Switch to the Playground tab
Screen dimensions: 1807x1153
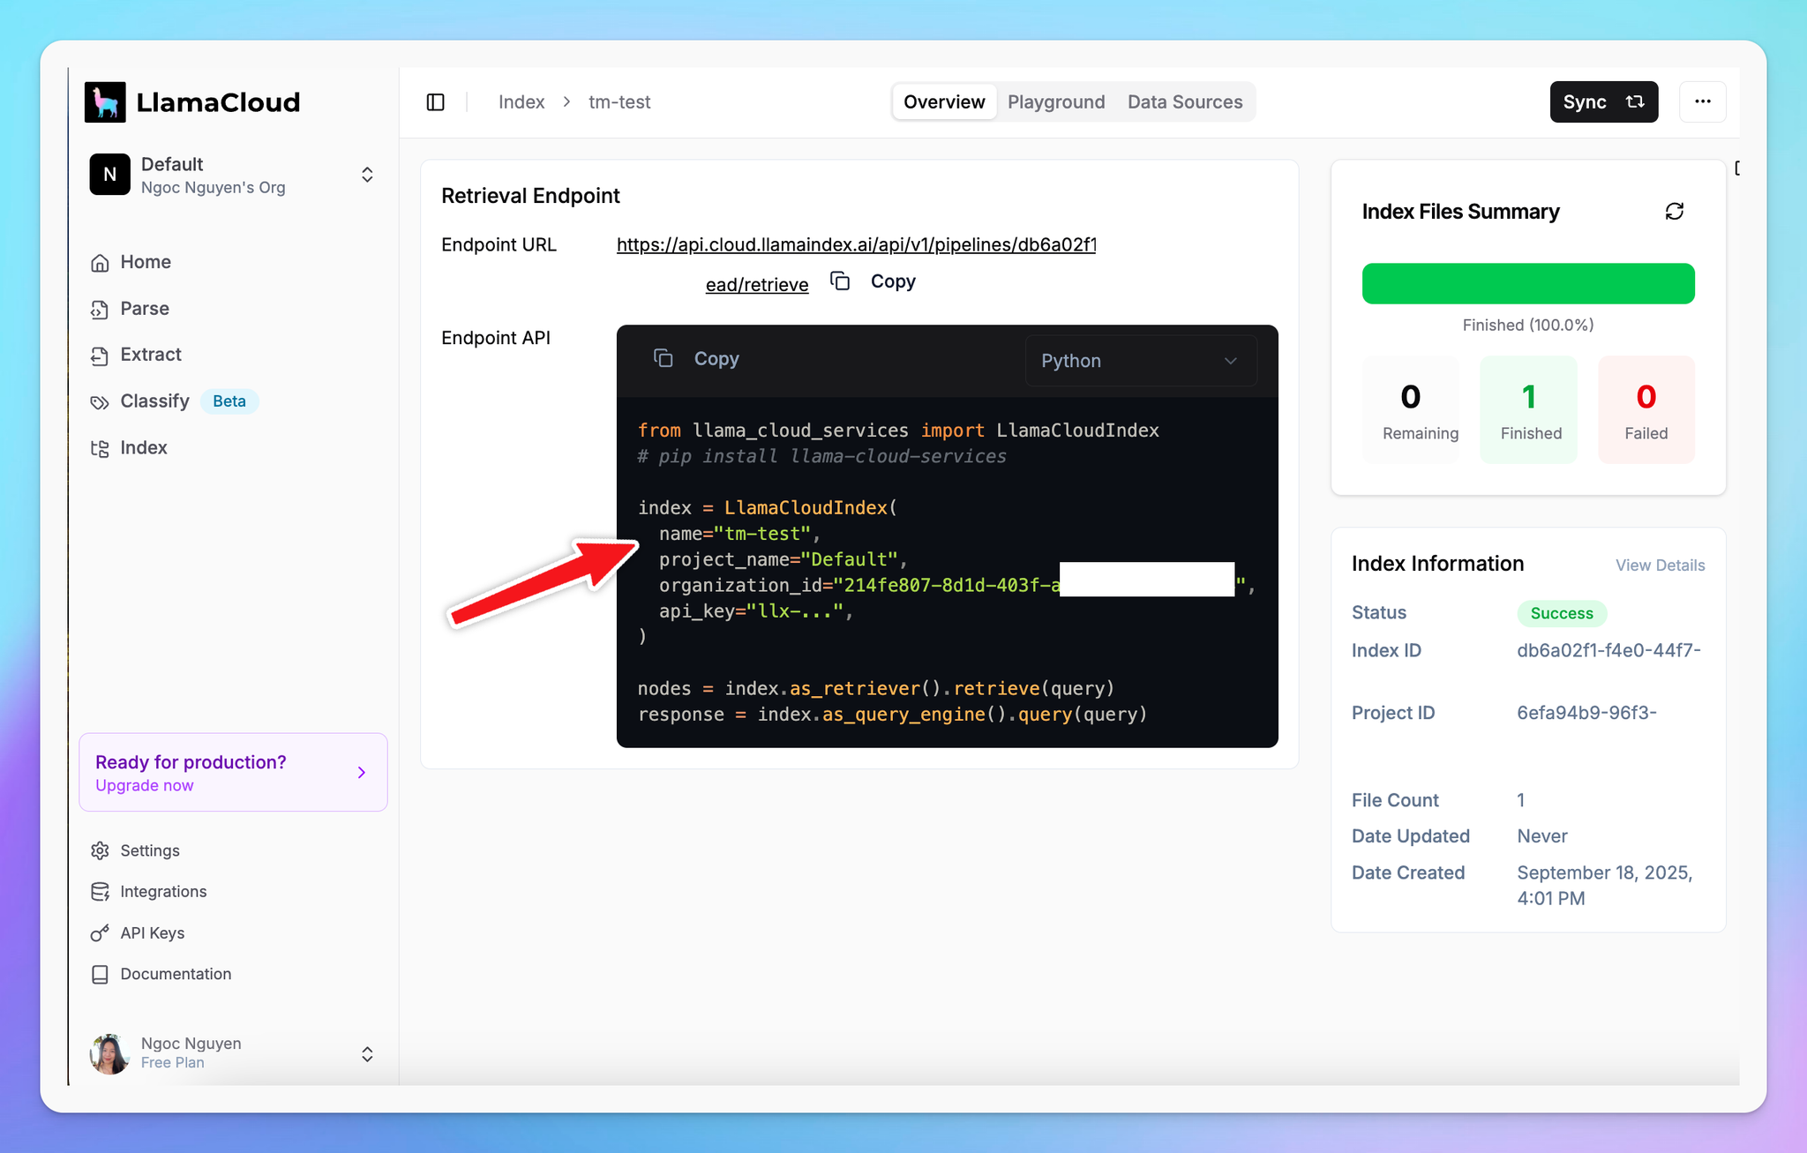click(1055, 102)
